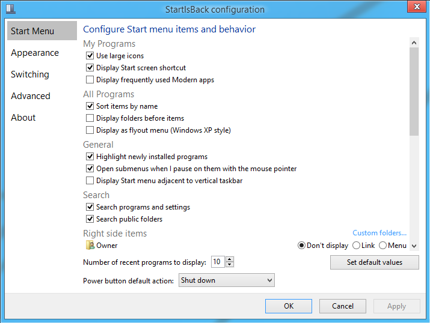
Task: Click scrollbar up arrow
Action: (x=414, y=43)
